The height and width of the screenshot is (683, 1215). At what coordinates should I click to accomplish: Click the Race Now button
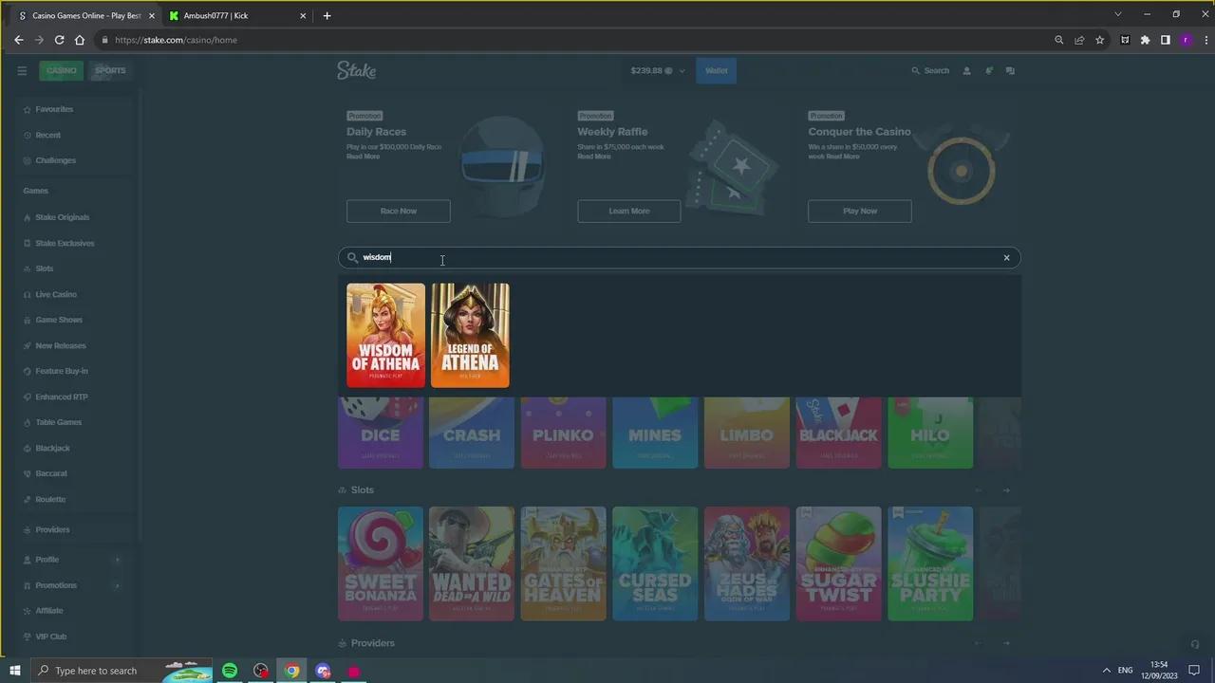tap(399, 211)
